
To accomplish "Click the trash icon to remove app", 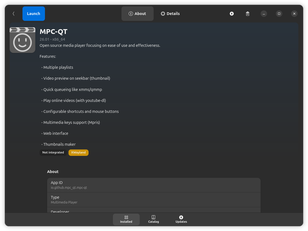I will pyautogui.click(x=248, y=14).
